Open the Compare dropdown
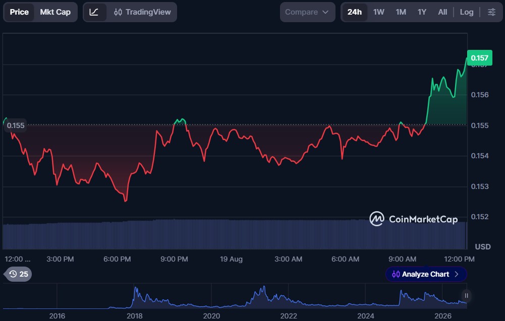The image size is (505, 321). [x=307, y=12]
